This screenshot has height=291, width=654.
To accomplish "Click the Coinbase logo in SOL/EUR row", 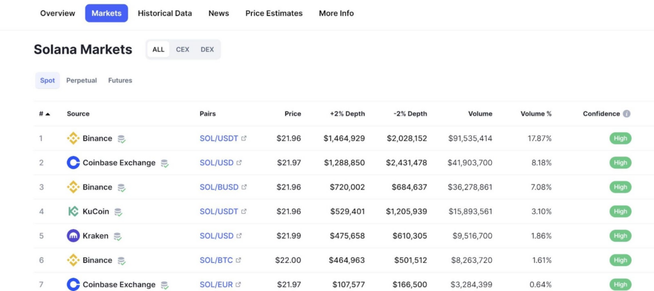I will click(x=73, y=285).
